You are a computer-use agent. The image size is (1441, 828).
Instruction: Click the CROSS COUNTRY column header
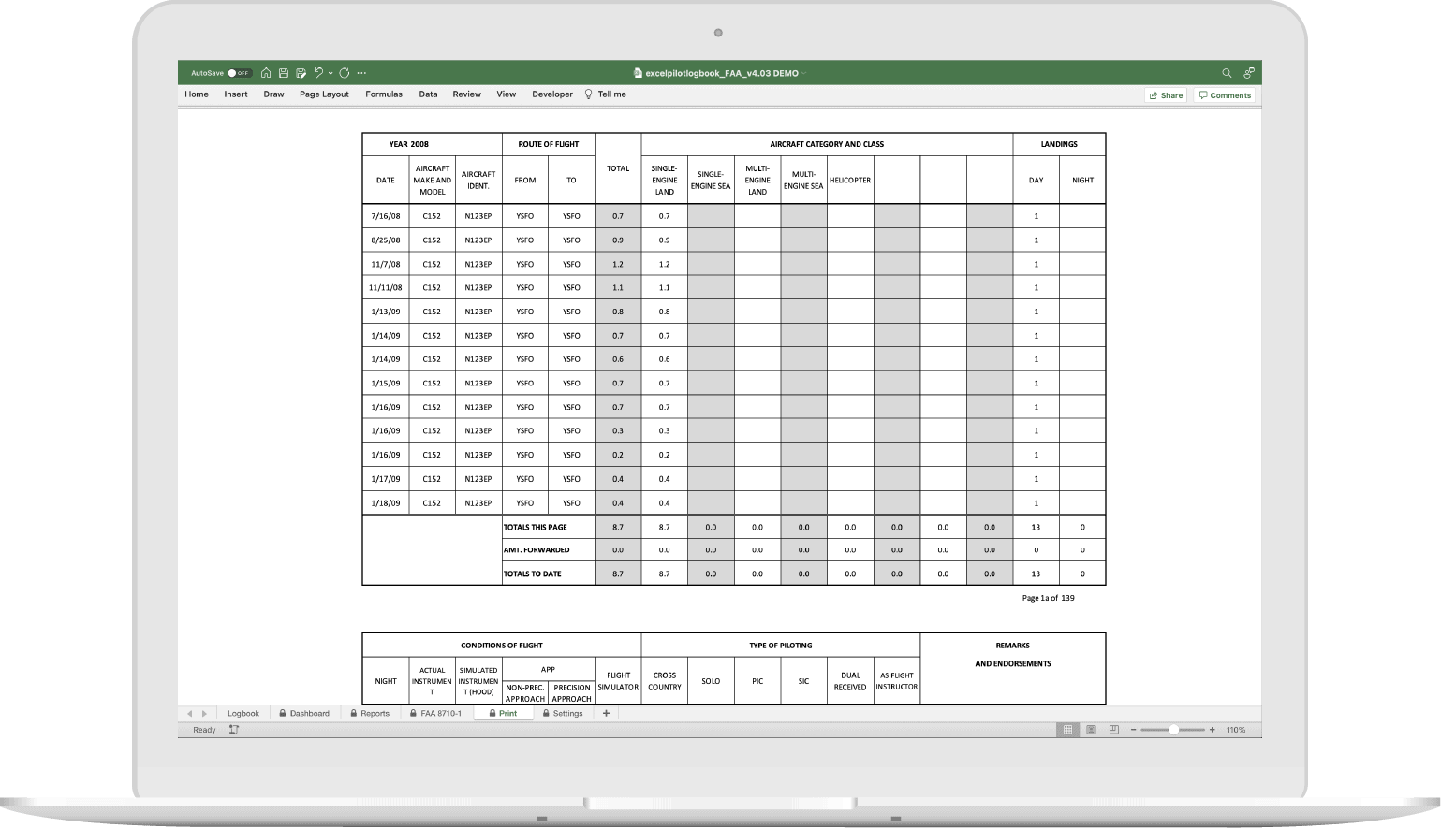point(665,681)
